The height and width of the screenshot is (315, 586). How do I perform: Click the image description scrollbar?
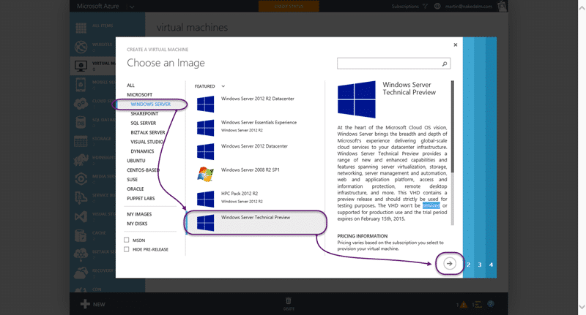453,126
